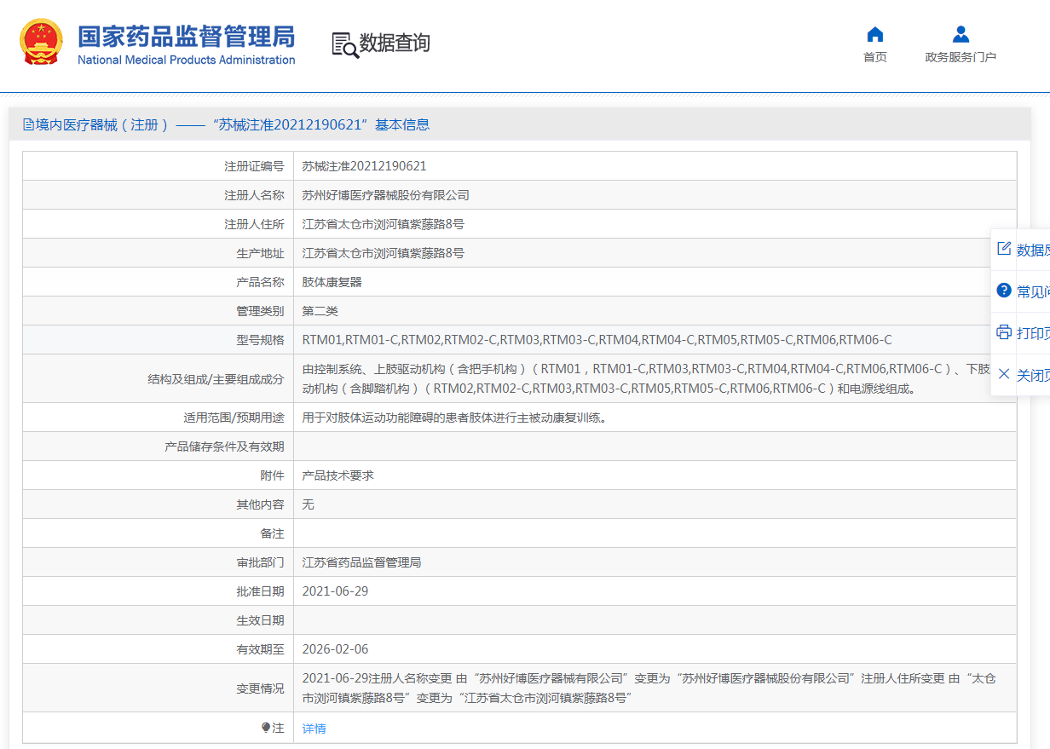This screenshot has width=1050, height=749.
Task: Click the printer icon in sidebar
Action: tap(1004, 331)
